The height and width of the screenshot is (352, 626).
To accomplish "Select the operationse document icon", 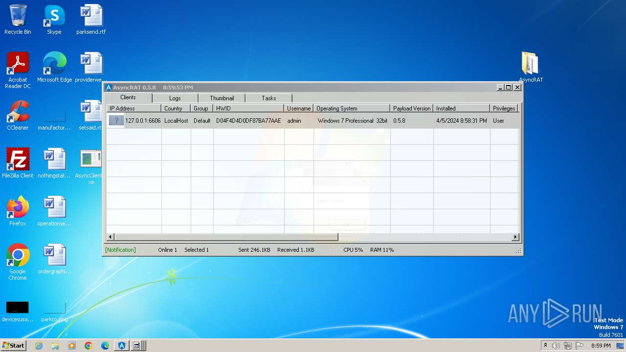I will (x=54, y=211).
